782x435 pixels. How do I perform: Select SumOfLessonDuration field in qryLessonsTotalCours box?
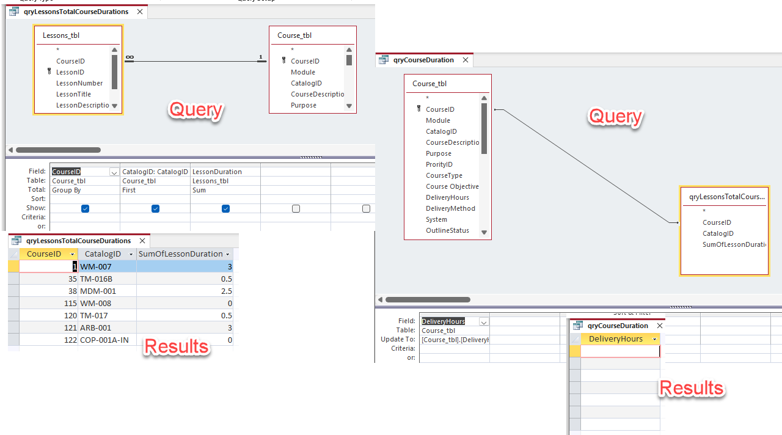[734, 244]
